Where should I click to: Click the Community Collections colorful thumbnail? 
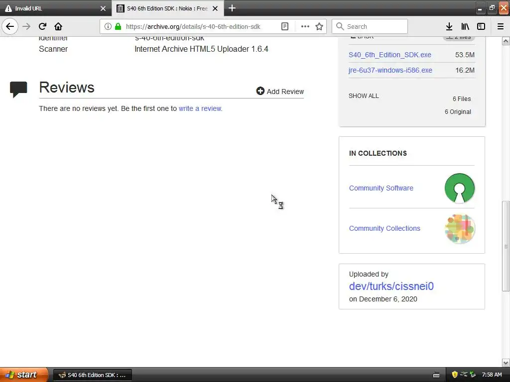pyautogui.click(x=459, y=228)
